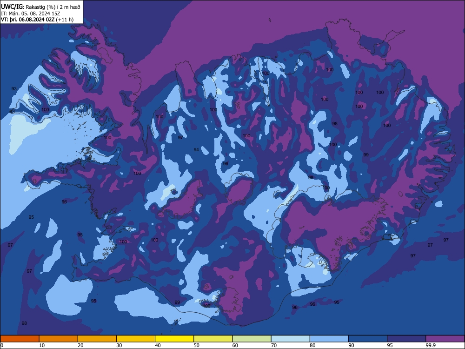Click the amber 20-30 legend swatch
The image size is (465, 349).
tap(97, 339)
